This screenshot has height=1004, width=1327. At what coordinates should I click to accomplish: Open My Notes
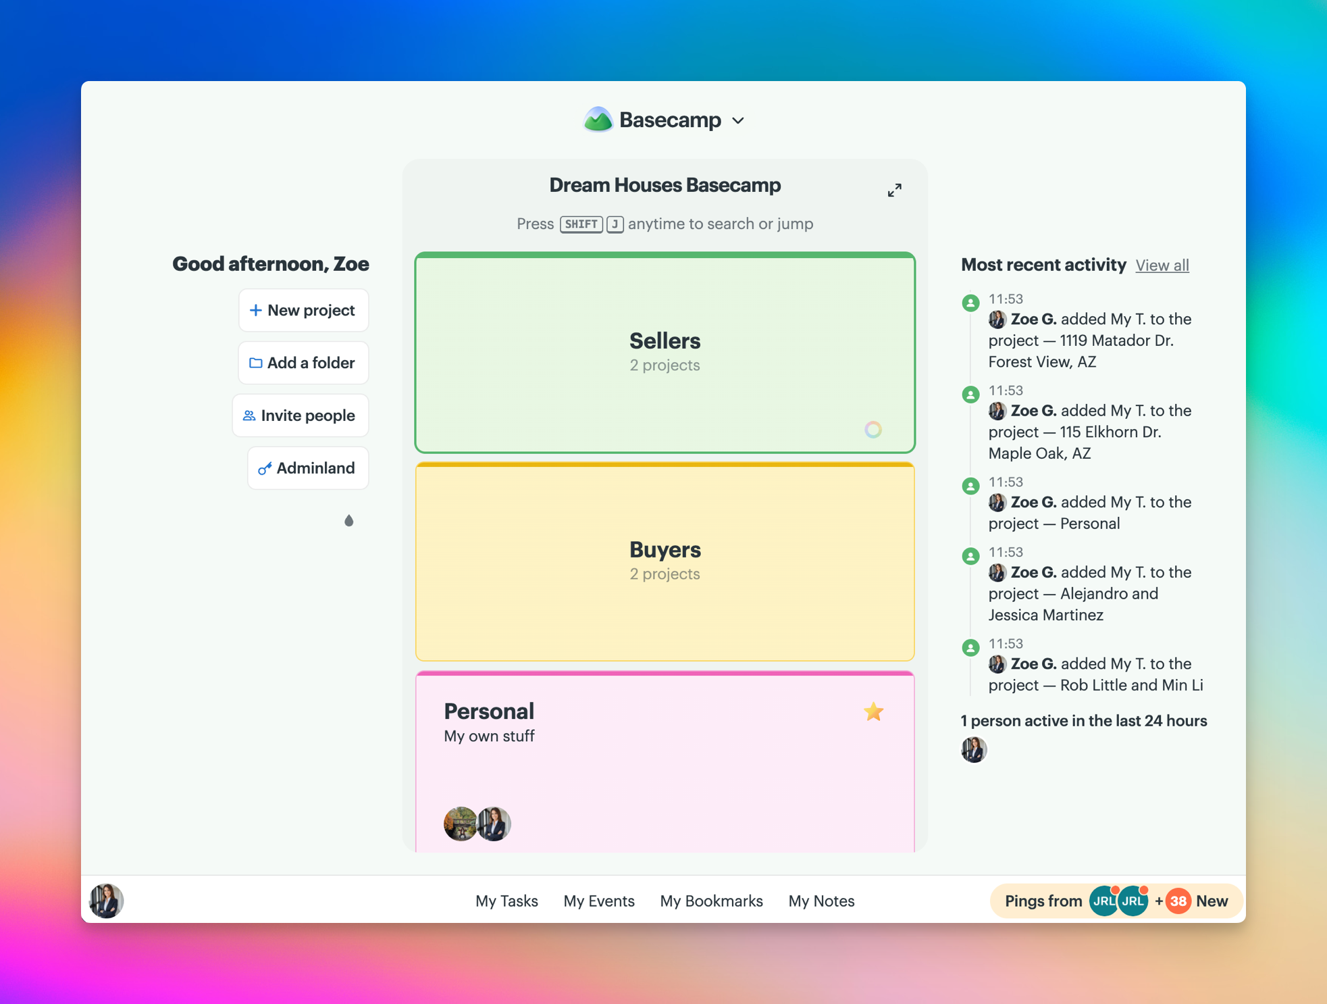821,901
